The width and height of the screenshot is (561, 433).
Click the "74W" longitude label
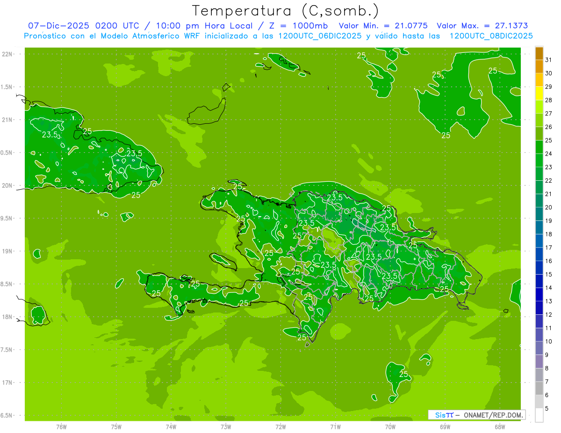171,426
